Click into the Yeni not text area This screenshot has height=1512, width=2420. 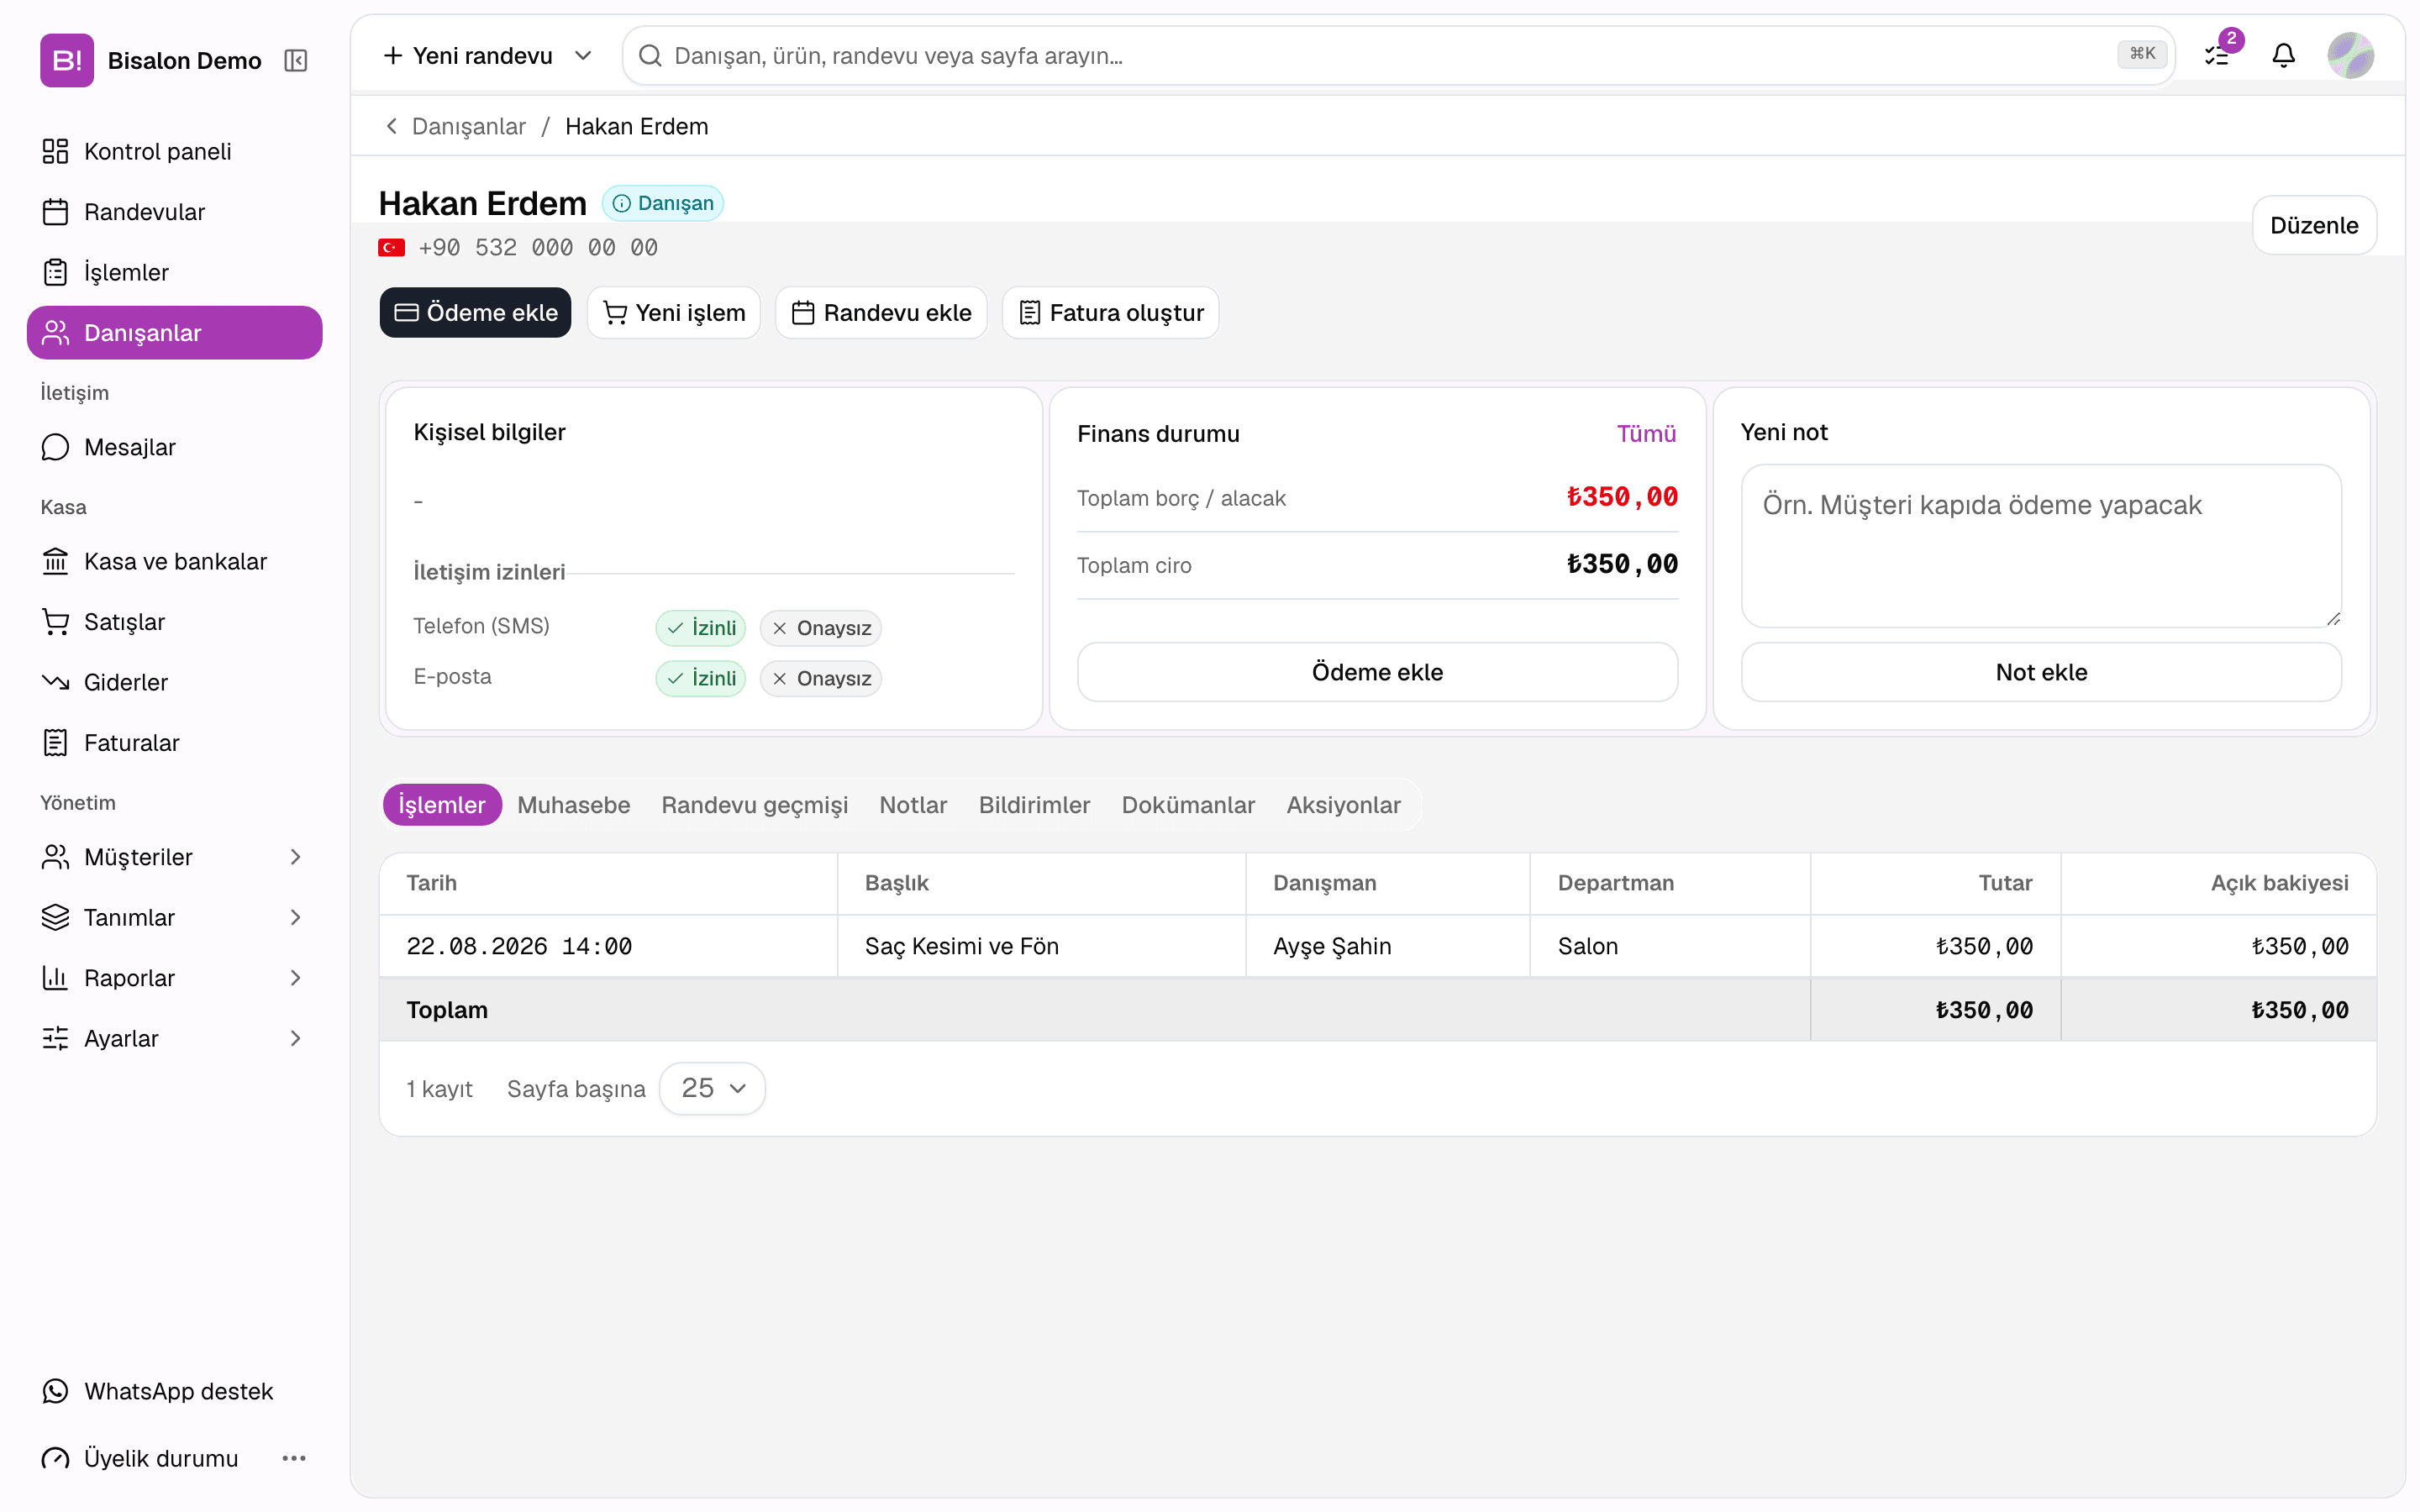[x=2041, y=546]
